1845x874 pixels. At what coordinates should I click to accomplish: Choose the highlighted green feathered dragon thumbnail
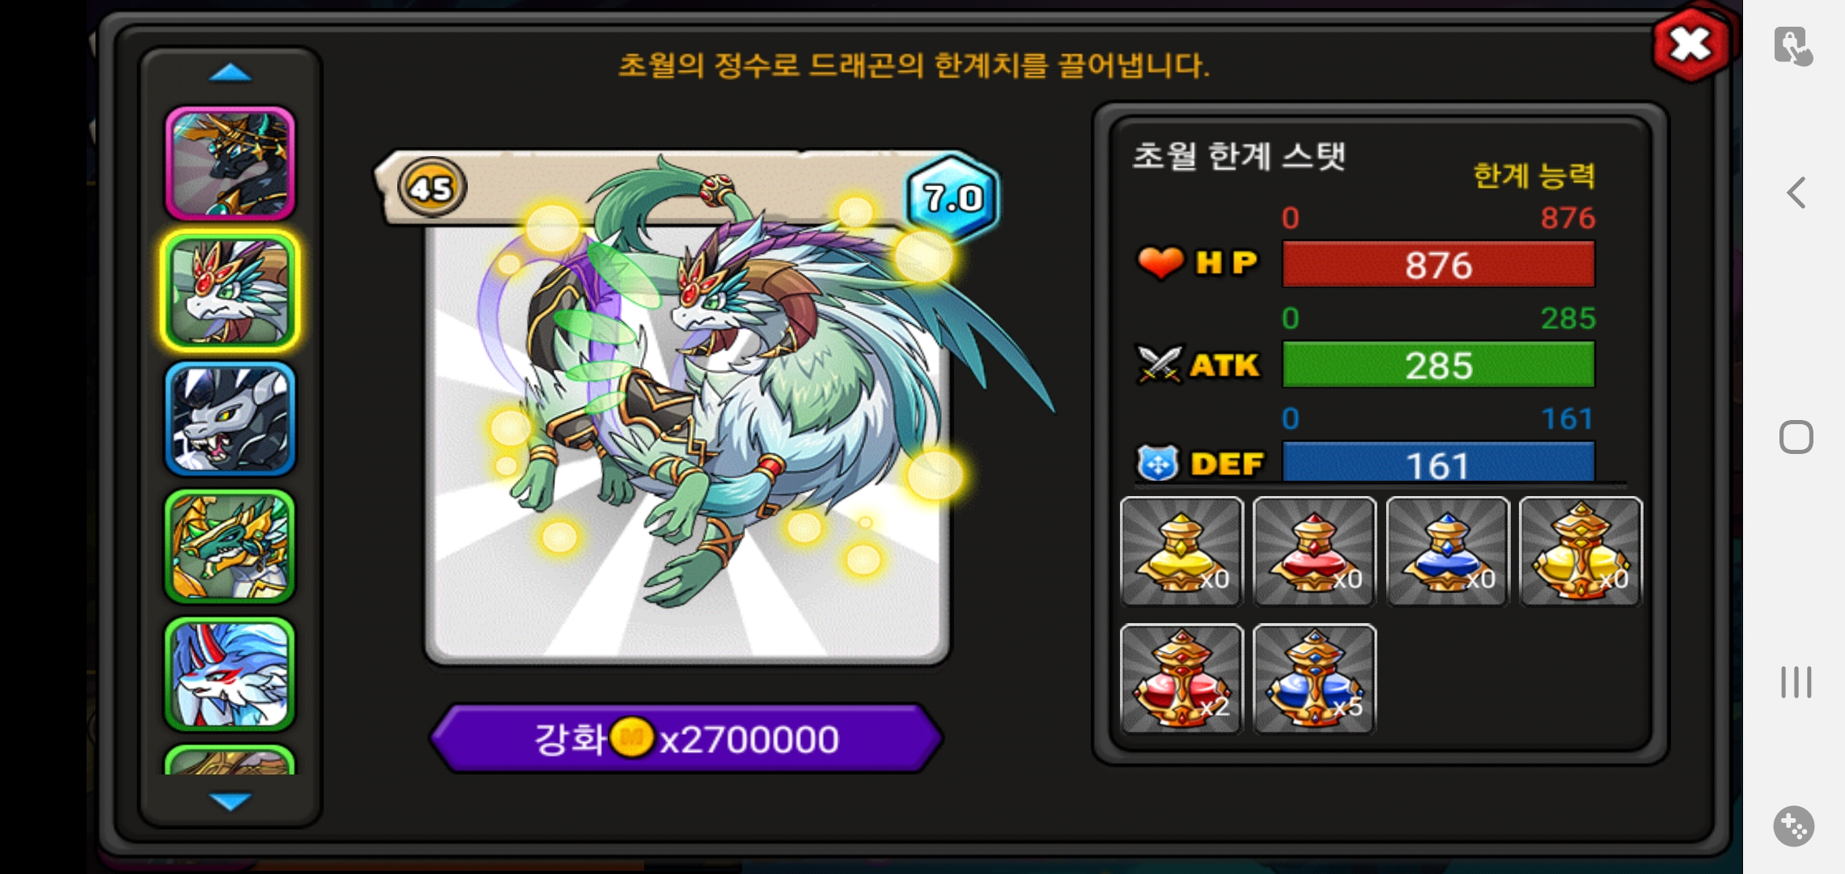pyautogui.click(x=231, y=291)
